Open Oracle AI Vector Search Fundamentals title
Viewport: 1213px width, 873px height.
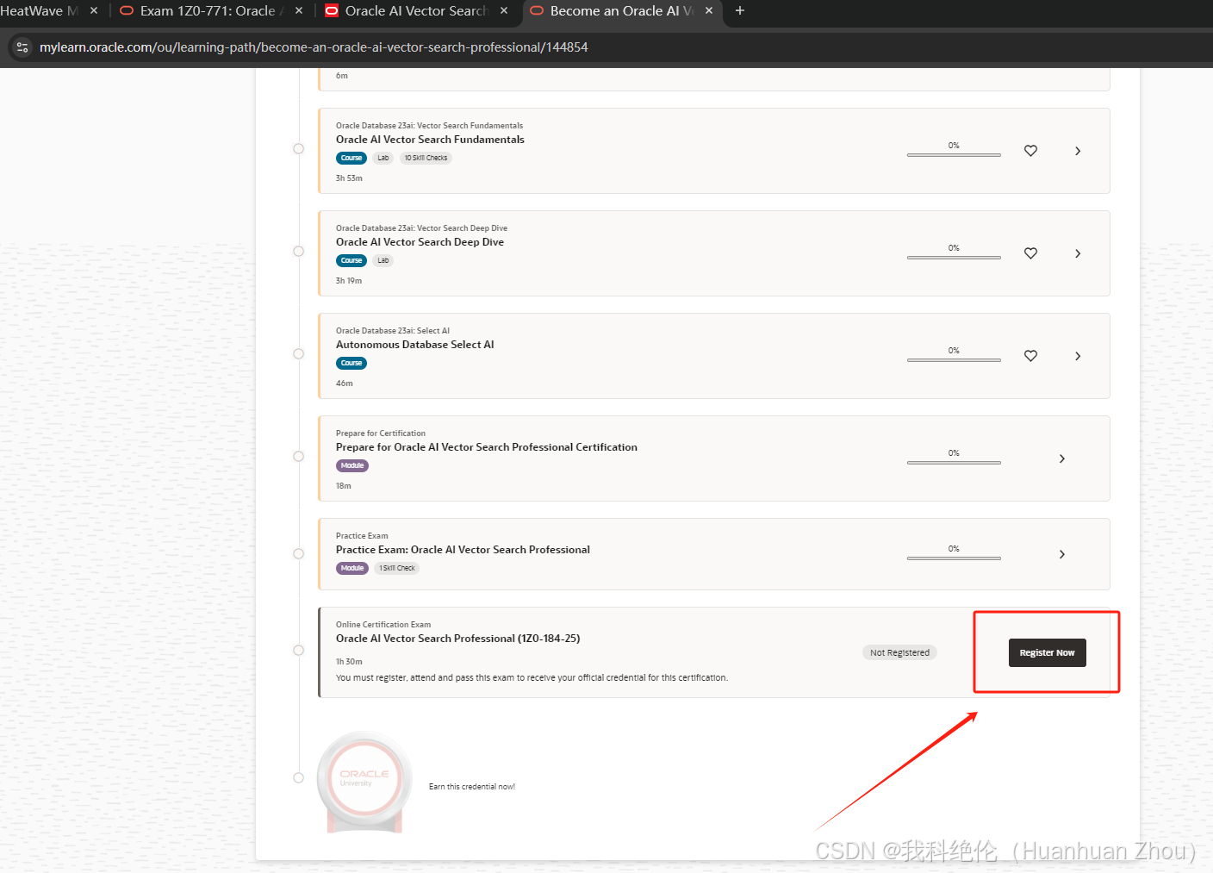click(430, 140)
